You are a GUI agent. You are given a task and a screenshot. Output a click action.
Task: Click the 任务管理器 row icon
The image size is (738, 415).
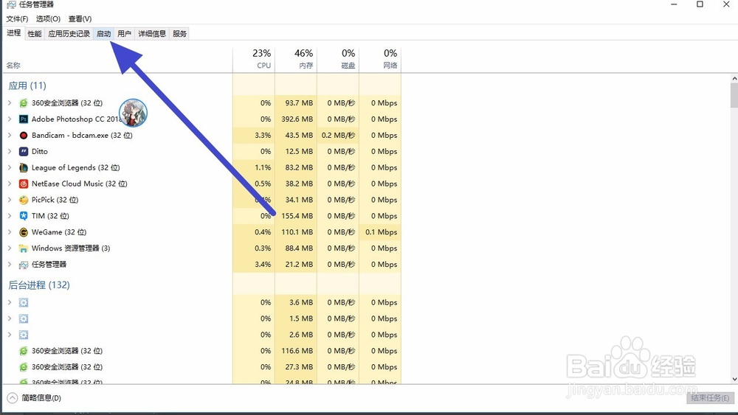pyautogui.click(x=24, y=265)
